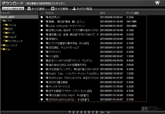This screenshot has width=165, height=114.
Task: Expand the 日付 tree node
Action: tap(4, 29)
